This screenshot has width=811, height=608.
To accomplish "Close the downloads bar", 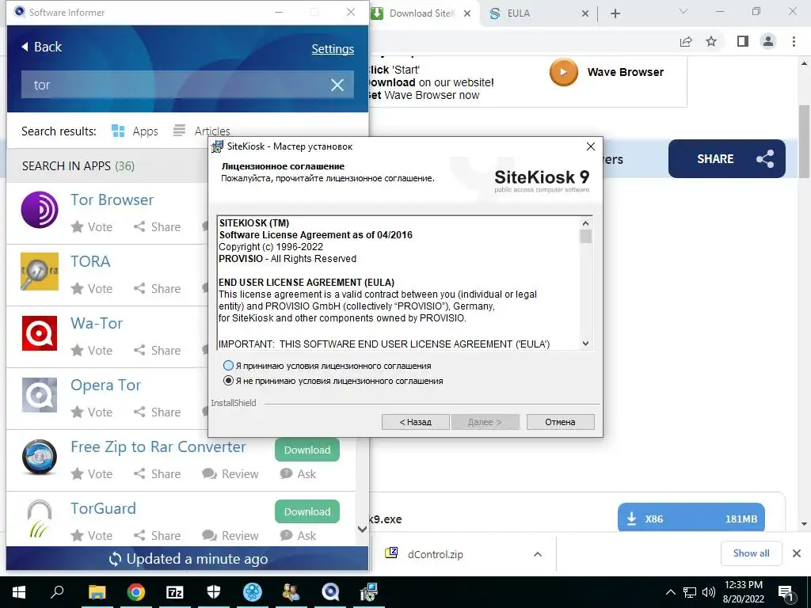I will [797, 553].
